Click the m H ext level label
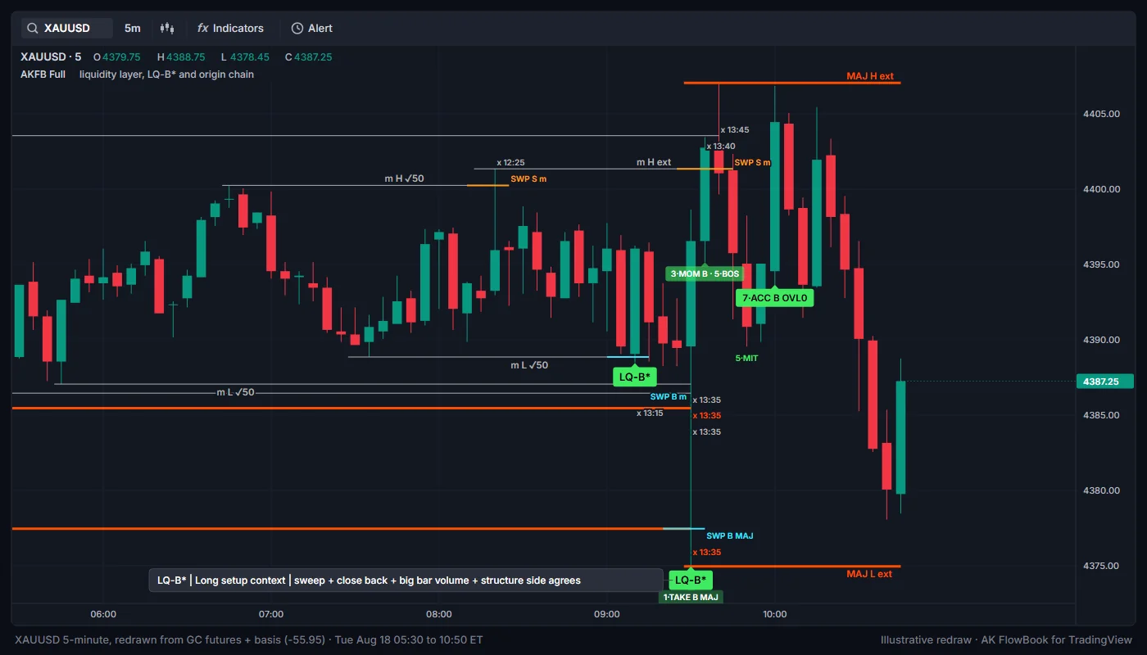The width and height of the screenshot is (1147, 655). pos(654,162)
